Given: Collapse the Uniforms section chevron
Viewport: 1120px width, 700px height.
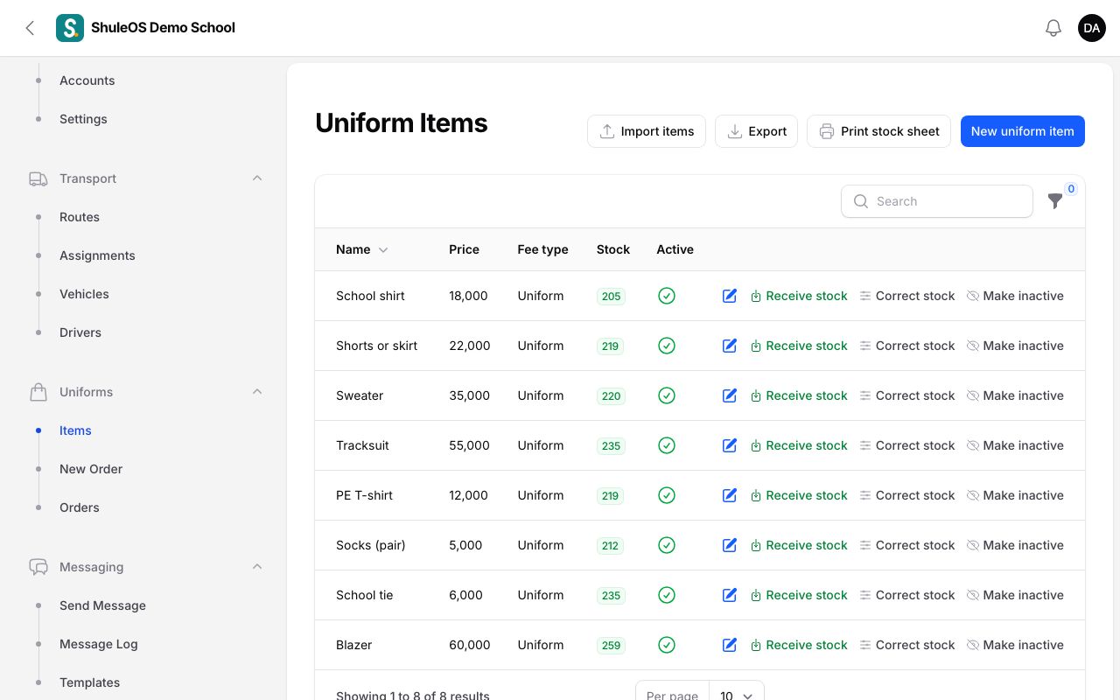Looking at the screenshot, I should 257,392.
